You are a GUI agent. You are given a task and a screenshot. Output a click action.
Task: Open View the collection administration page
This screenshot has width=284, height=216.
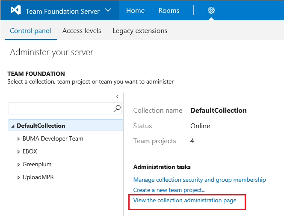(x=185, y=200)
